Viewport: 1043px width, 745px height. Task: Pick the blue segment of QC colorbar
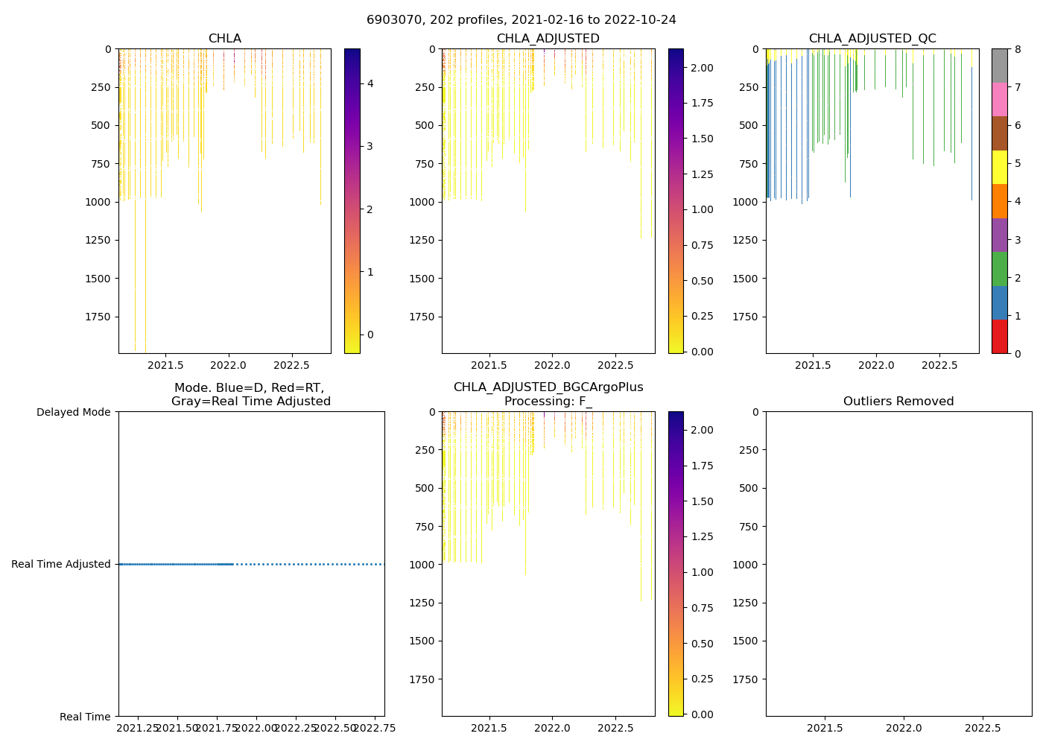(x=999, y=302)
